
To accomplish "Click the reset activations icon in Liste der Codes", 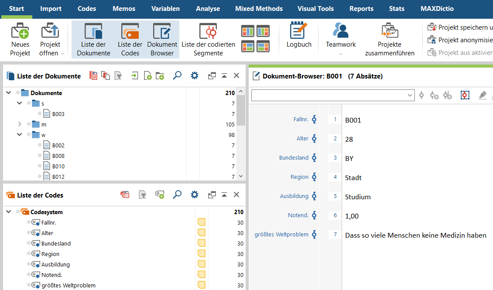I will (125, 195).
